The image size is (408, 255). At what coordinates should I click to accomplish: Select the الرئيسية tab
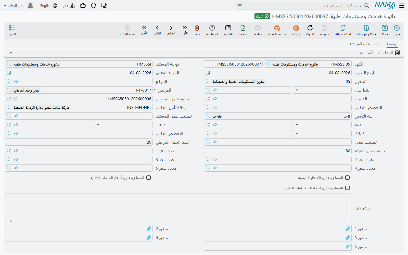[392, 44]
